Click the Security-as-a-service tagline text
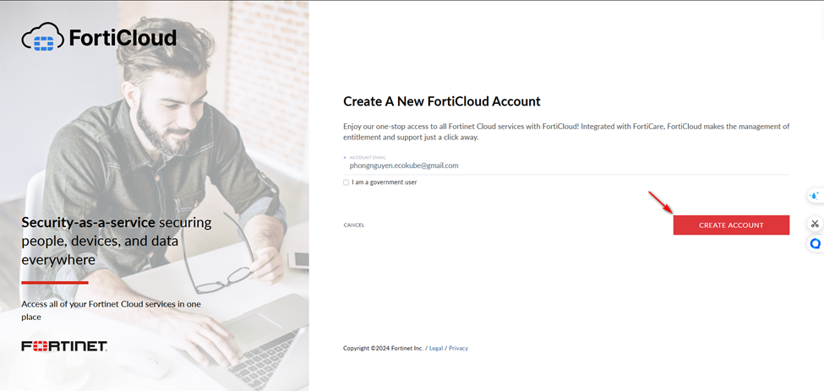The width and height of the screenshot is (824, 391). (x=117, y=241)
